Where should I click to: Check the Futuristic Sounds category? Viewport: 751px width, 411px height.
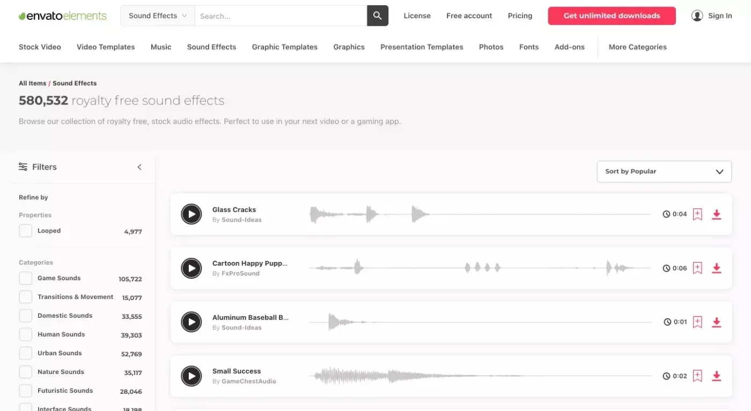click(x=25, y=391)
